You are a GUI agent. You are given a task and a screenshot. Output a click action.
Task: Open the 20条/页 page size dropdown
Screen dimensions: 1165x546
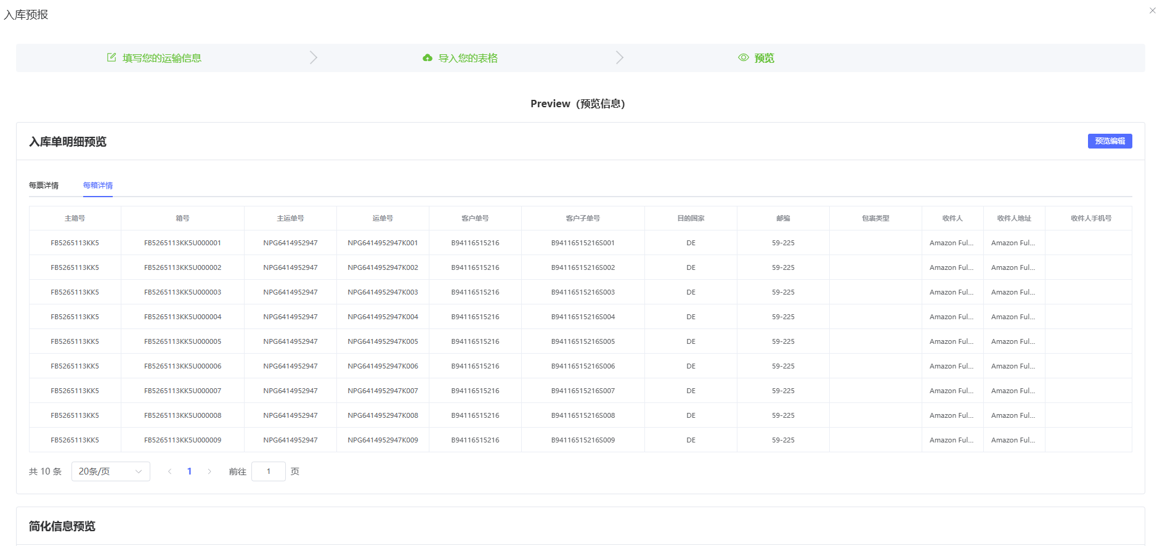pos(110,471)
